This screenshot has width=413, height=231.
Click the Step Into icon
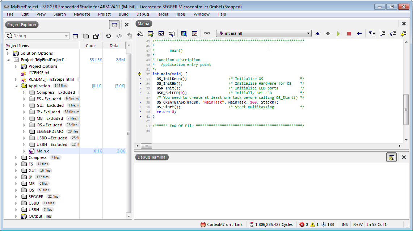coord(372,33)
